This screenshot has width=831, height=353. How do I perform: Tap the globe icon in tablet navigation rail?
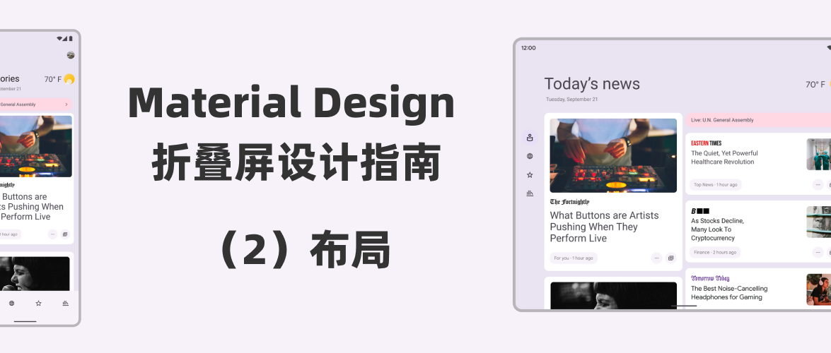(x=530, y=156)
